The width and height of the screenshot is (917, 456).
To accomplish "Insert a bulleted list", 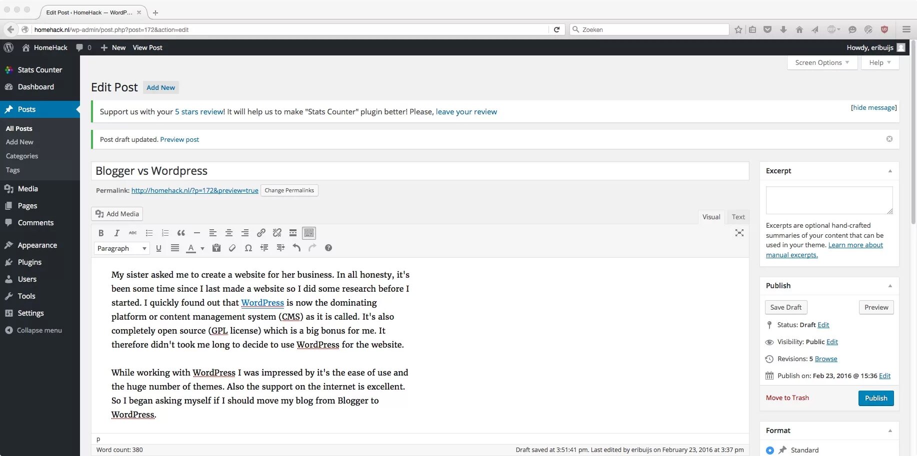I will [x=149, y=233].
